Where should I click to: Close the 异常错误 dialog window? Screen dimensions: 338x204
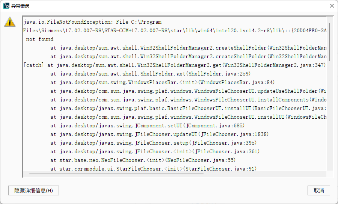(x=332, y=6)
